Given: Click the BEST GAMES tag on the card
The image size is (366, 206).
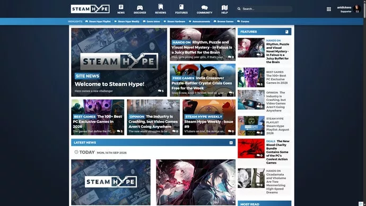Looking at the screenshot, I should click(x=84, y=116).
